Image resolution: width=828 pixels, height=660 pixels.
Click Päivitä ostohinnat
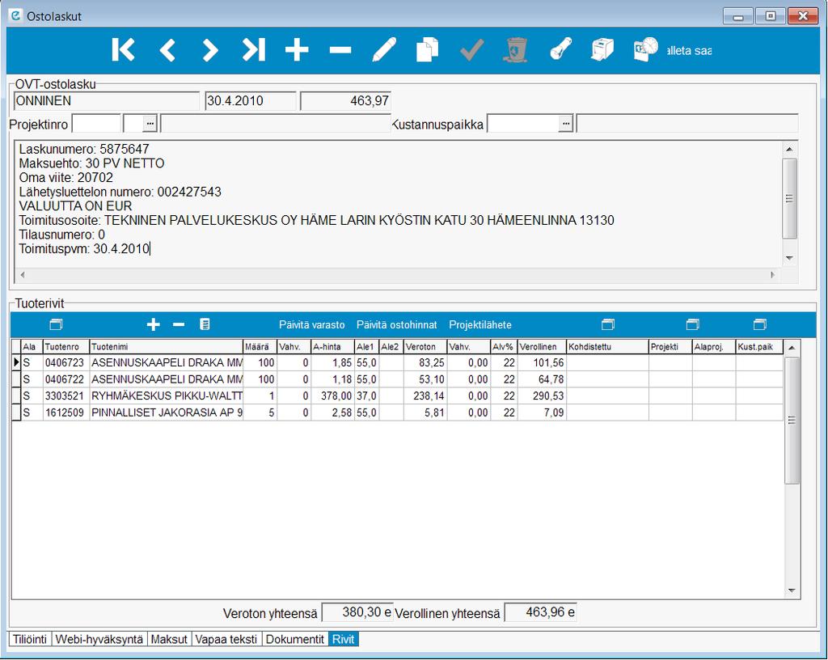click(x=396, y=324)
